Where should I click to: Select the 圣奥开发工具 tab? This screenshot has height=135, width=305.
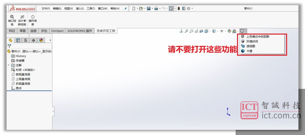point(106,31)
